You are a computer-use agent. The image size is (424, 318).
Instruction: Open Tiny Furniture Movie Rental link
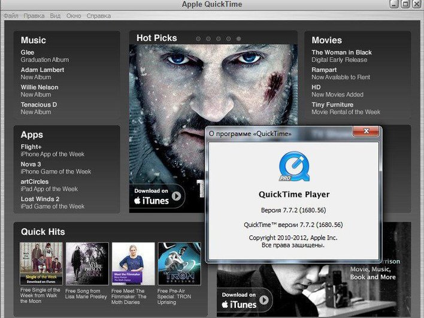click(x=346, y=108)
